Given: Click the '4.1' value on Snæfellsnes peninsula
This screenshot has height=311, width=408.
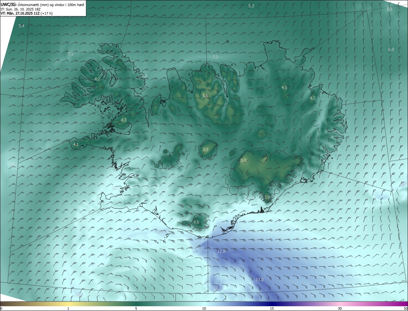Looking at the screenshot, I should tap(76, 144).
